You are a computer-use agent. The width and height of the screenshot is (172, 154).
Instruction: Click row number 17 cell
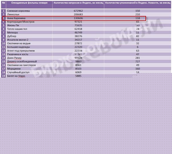(3, 69)
